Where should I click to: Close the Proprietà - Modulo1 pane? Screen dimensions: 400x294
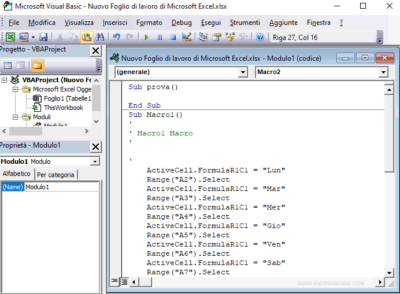pos(95,147)
